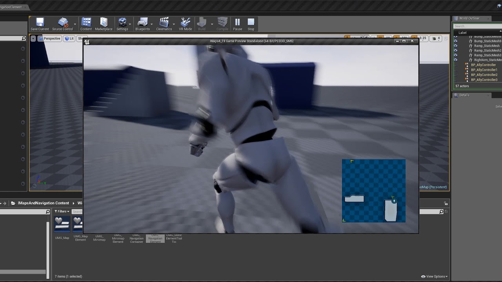
Task: Maximize or restore the editor viewport
Action: tap(446, 38)
